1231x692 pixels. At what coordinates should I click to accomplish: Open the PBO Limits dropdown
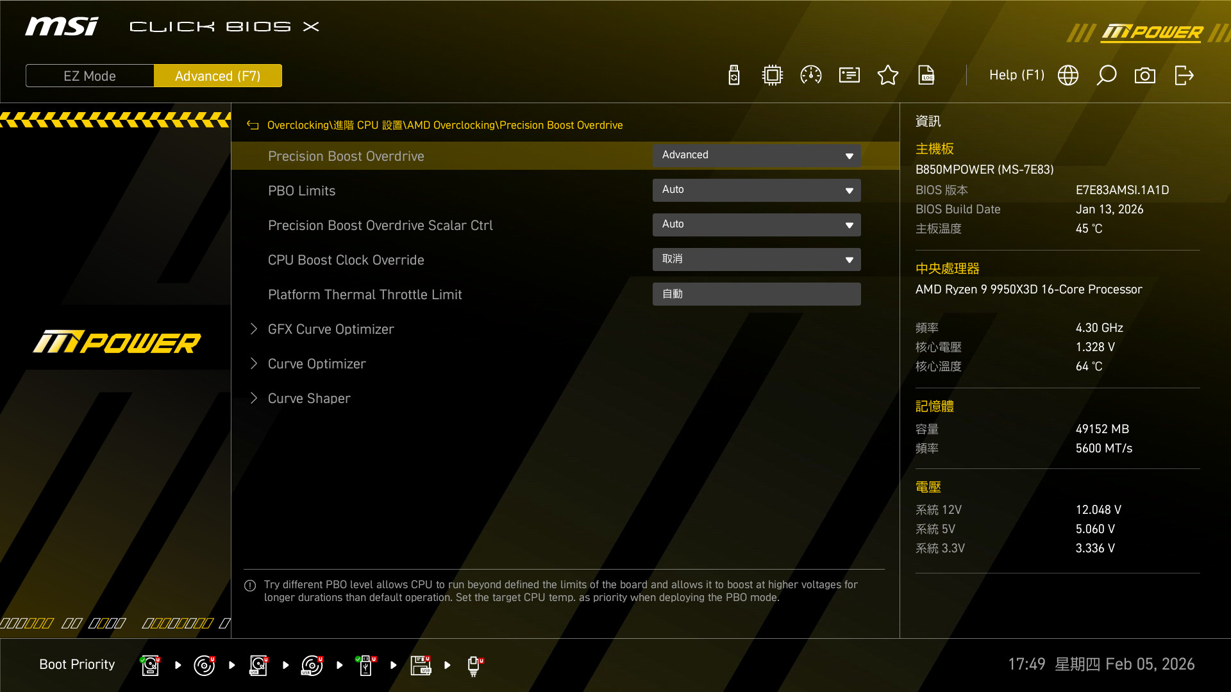pyautogui.click(x=757, y=190)
